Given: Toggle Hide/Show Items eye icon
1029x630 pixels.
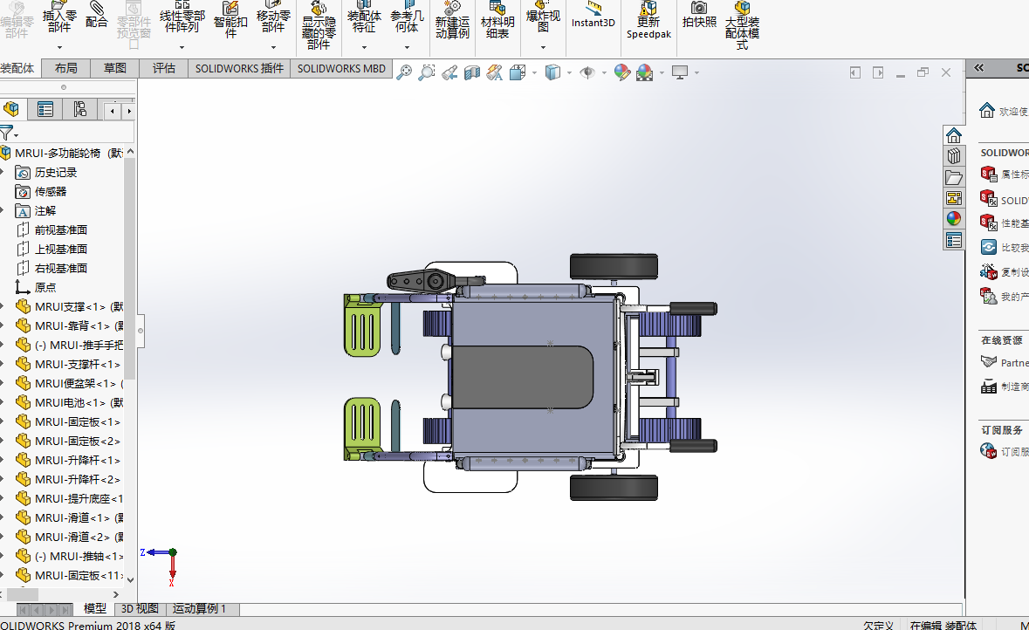Looking at the screenshot, I should 587,72.
